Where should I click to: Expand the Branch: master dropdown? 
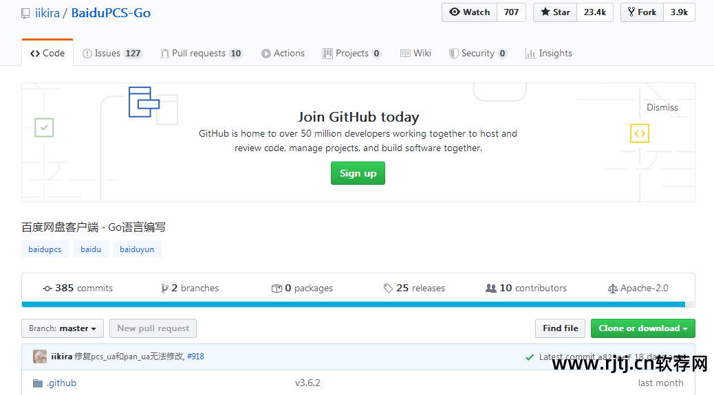pyautogui.click(x=63, y=328)
